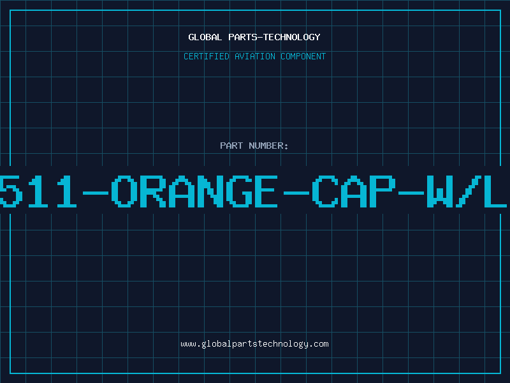Select the CERTIFIED AVIATION COMPONENT subtitle
The image size is (510, 383).
[254, 56]
